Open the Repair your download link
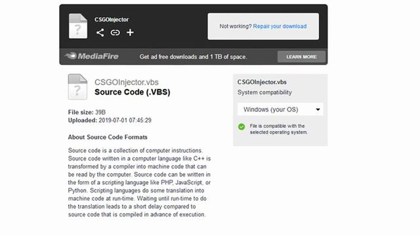Image resolution: width=420 pixels, height=236 pixels. 280,26
